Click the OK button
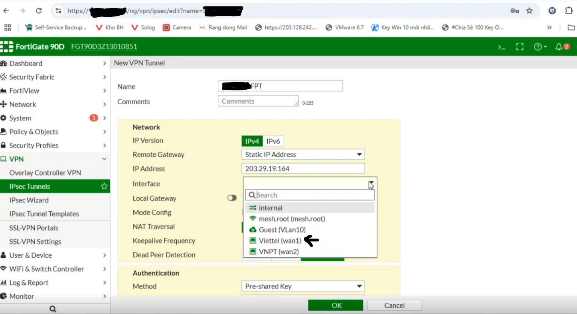The width and height of the screenshot is (577, 314). point(336,305)
